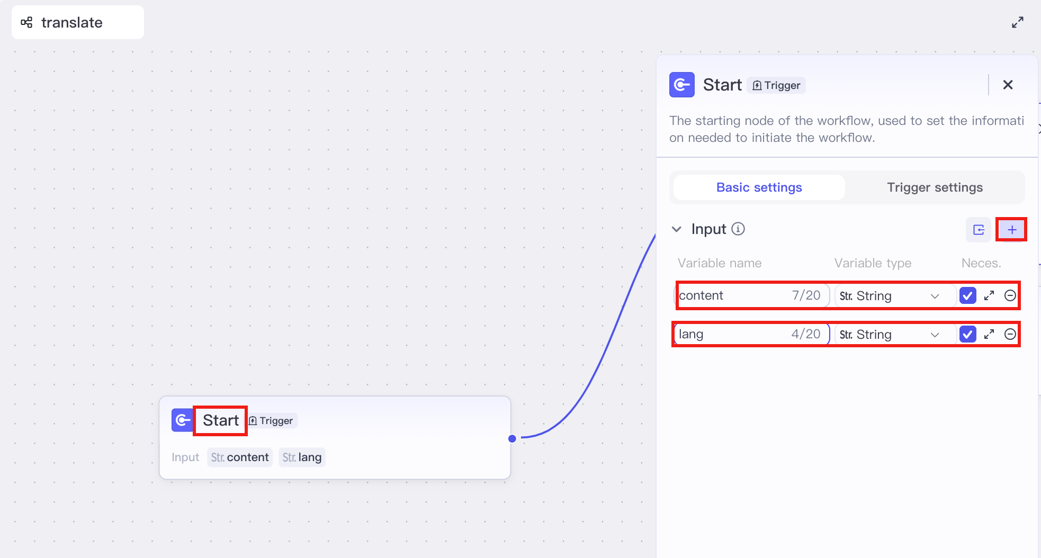Remove the content variable row
This screenshot has width=1041, height=558.
point(1010,295)
